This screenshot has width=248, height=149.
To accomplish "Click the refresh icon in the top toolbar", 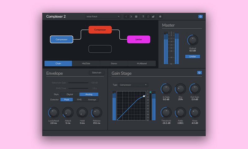I will 148,16.
